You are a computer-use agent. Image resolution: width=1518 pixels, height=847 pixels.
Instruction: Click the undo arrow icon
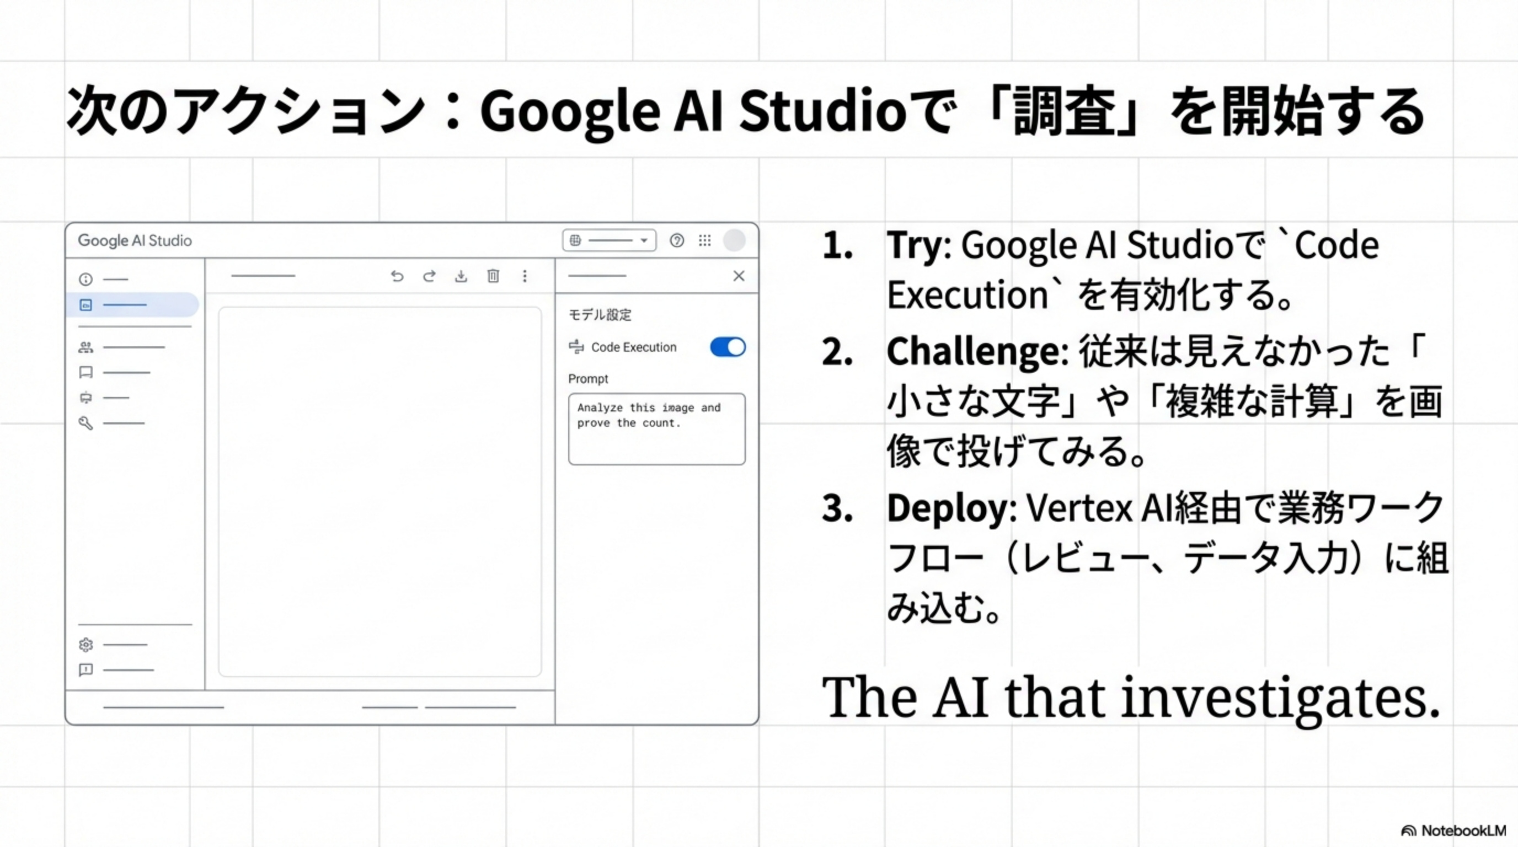pos(397,276)
